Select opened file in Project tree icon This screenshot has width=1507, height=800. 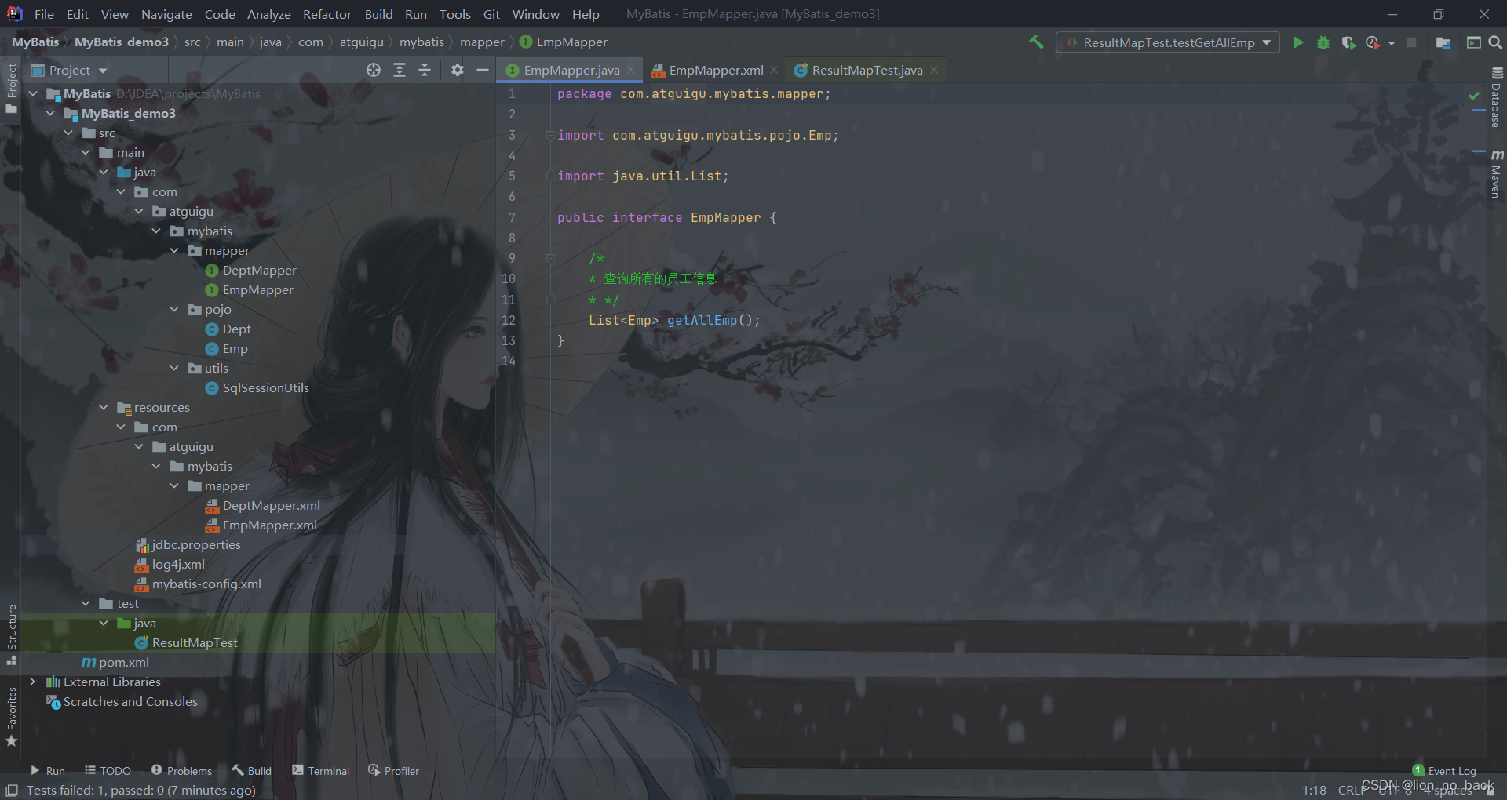(x=374, y=70)
